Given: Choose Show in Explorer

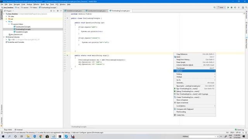Looking at the screenshot, I should click(x=195, y=100).
